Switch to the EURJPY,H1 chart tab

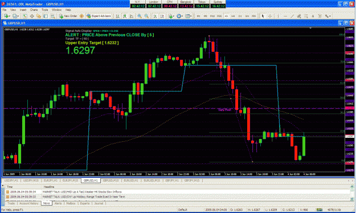click(50, 181)
